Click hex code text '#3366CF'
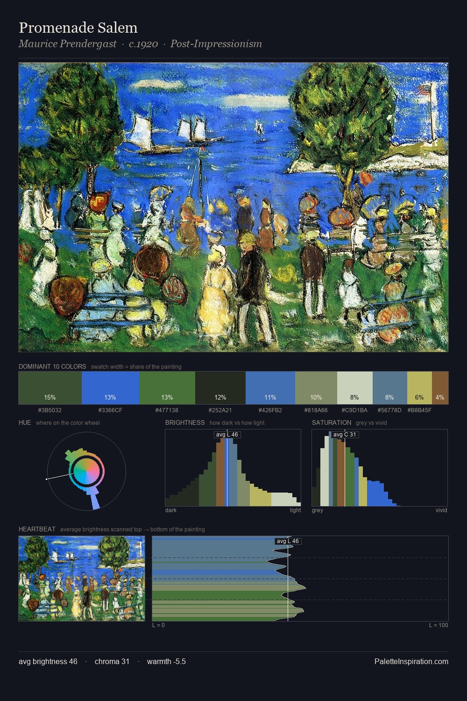This screenshot has height=701, width=467. click(110, 410)
